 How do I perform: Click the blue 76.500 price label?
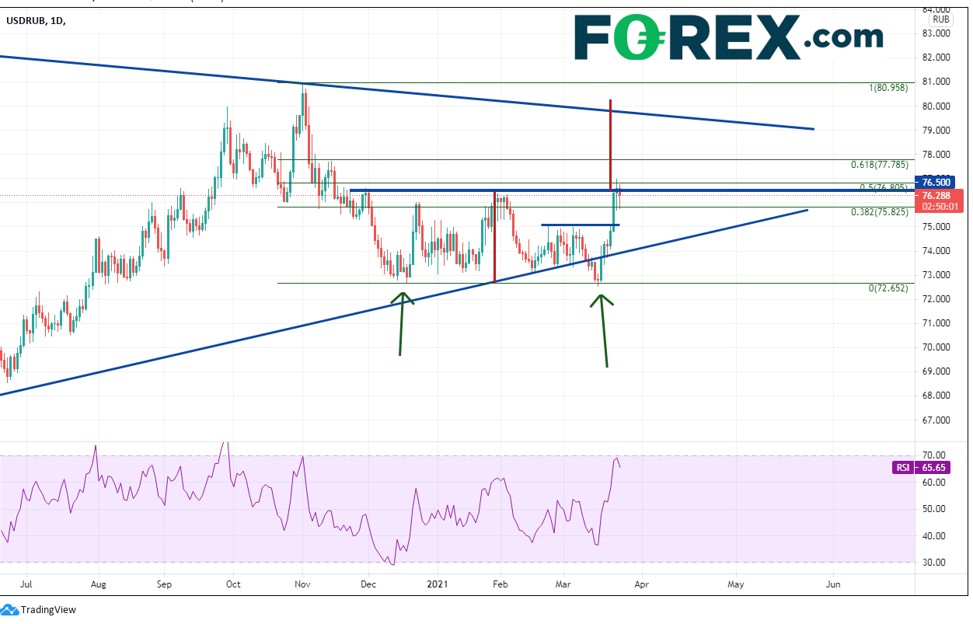[x=940, y=183]
